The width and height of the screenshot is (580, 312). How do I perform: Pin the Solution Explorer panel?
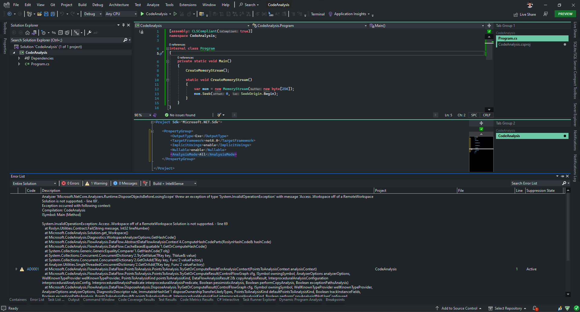pyautogui.click(x=124, y=25)
